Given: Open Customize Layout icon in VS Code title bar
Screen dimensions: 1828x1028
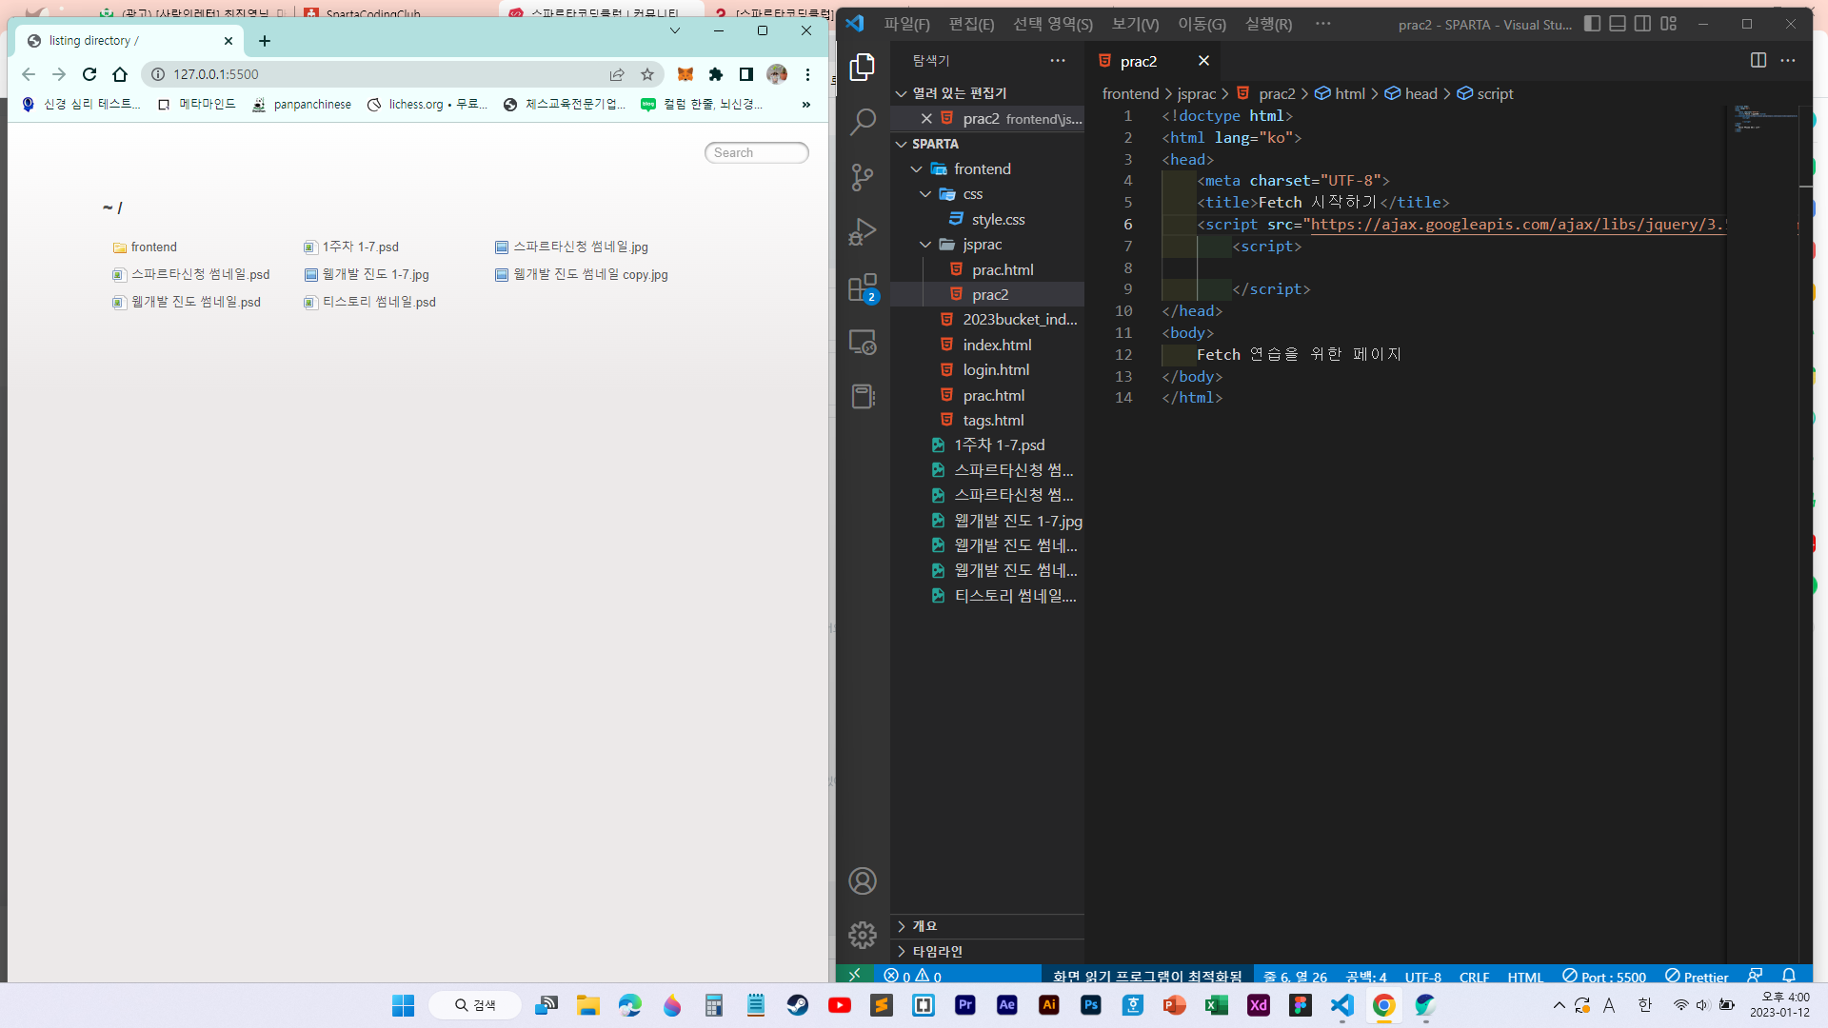Looking at the screenshot, I should point(1668,24).
